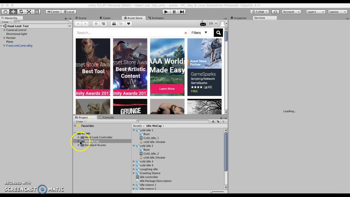Open the Collab dropdown
This screenshot has height=197, width=350.
click(x=260, y=12)
